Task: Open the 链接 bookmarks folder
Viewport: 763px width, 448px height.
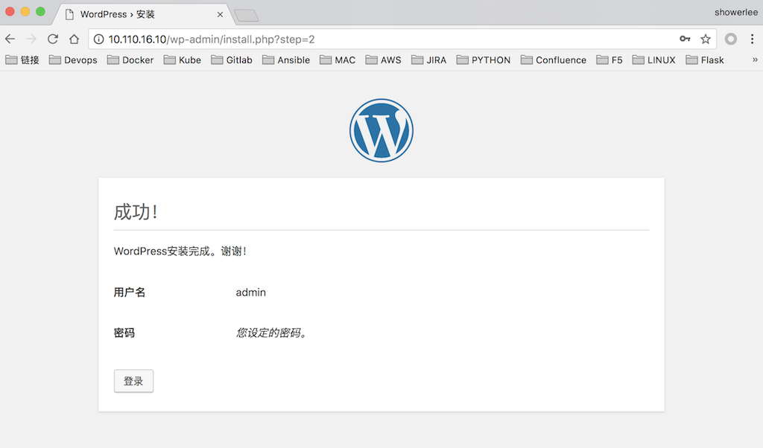Action: coord(22,60)
